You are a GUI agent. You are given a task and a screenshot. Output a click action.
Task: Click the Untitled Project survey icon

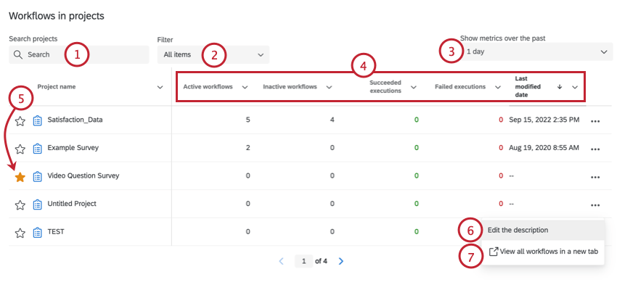click(x=38, y=204)
